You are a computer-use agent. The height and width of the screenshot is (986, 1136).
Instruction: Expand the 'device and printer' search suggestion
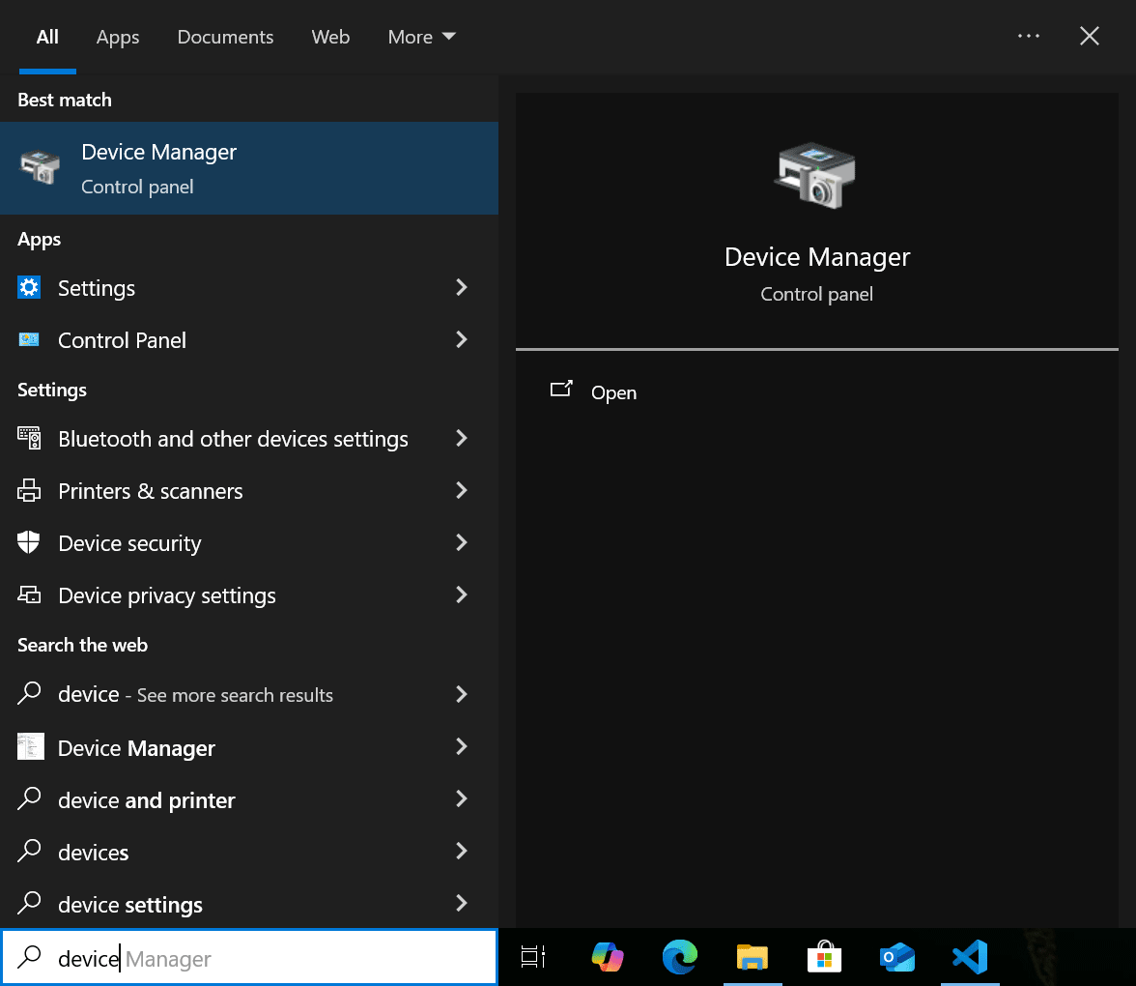(x=462, y=799)
